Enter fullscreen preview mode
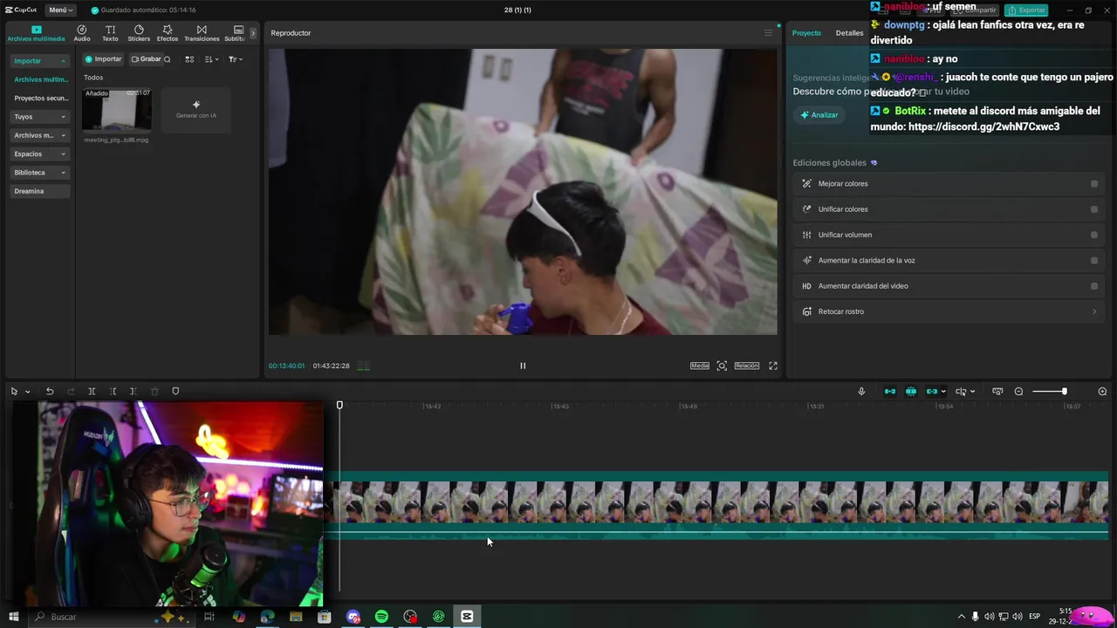Screen dimensions: 1117x628 pos(773,365)
